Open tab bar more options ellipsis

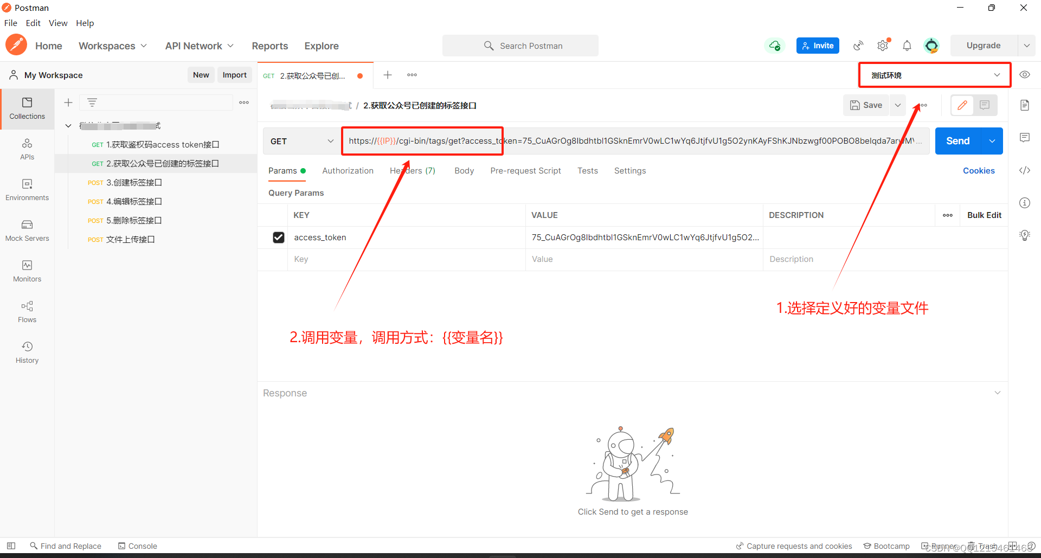coord(412,75)
